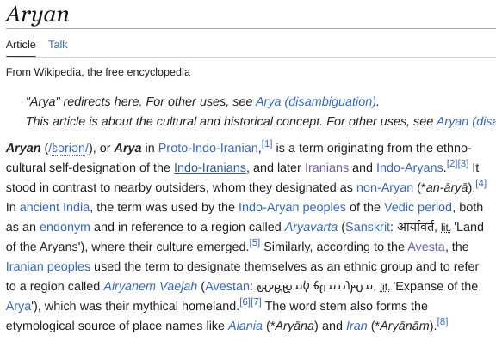The image size is (496, 341).
Task: Open the Alania link
Action: click(245, 326)
